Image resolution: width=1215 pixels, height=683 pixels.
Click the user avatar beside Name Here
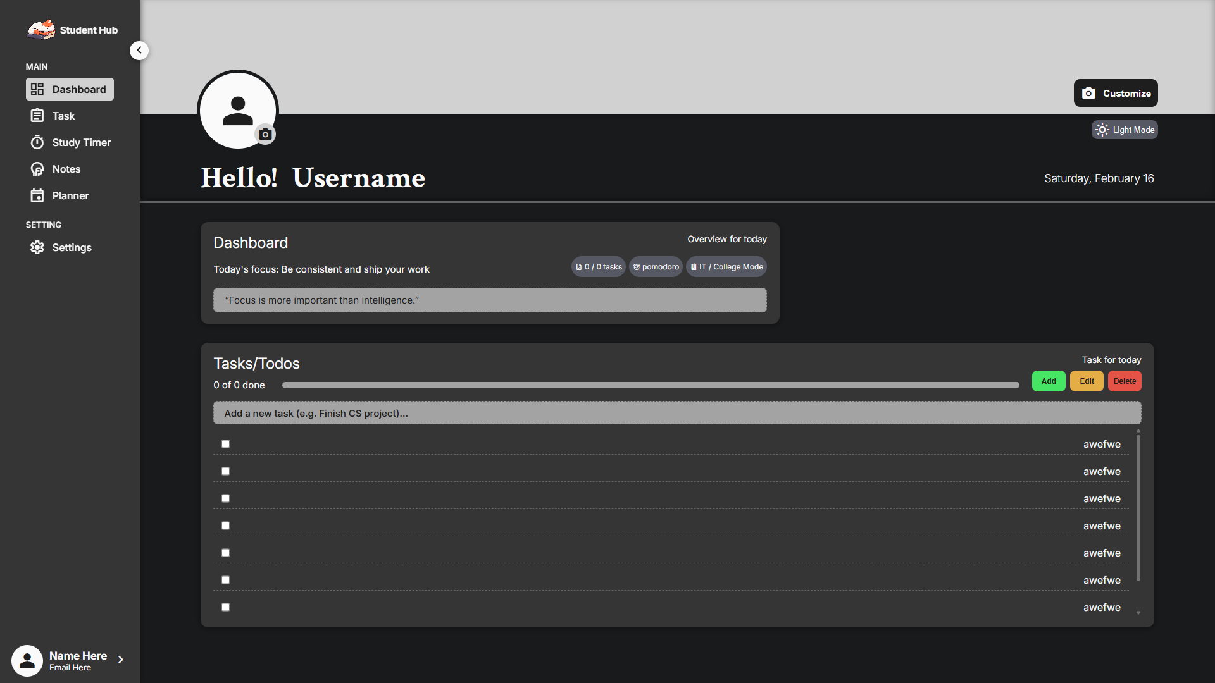click(x=27, y=661)
